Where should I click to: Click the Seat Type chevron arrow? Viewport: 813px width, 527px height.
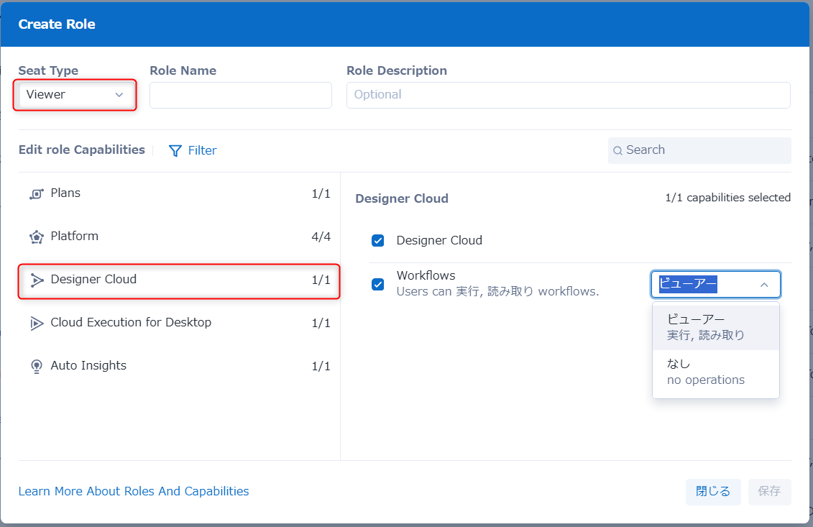119,95
